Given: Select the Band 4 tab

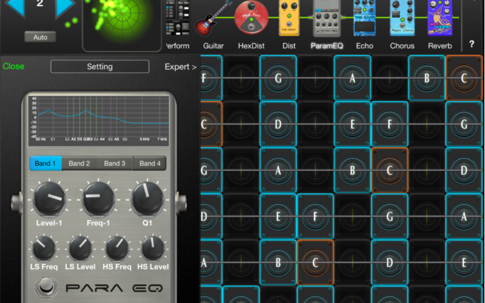Looking at the screenshot, I should (150, 164).
